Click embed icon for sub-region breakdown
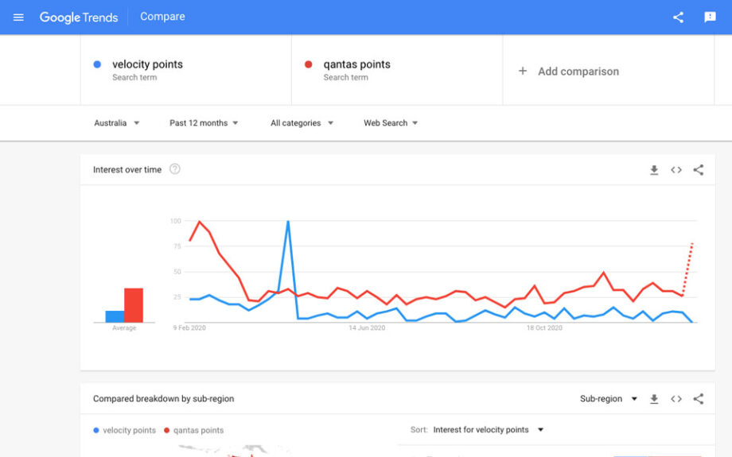This screenshot has width=732, height=457. tap(676, 399)
